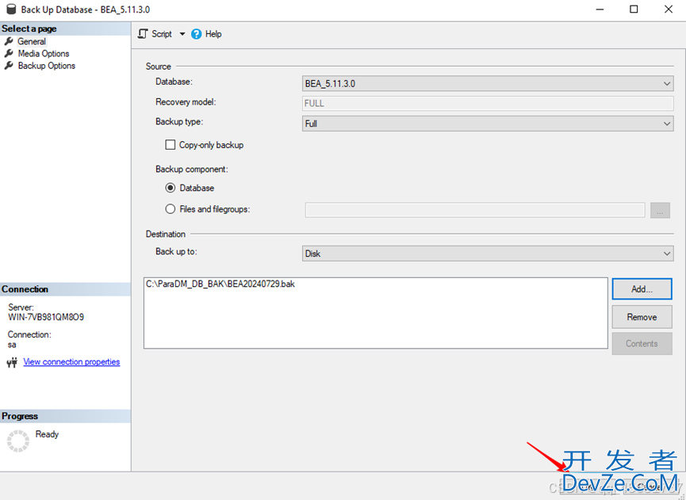Click the server name WIN-7VB981QM8O9
The width and height of the screenshot is (686, 500).
(x=46, y=317)
